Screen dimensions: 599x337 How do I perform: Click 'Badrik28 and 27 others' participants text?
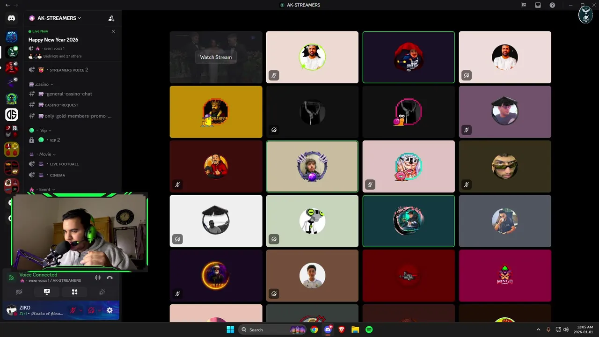[x=63, y=56]
